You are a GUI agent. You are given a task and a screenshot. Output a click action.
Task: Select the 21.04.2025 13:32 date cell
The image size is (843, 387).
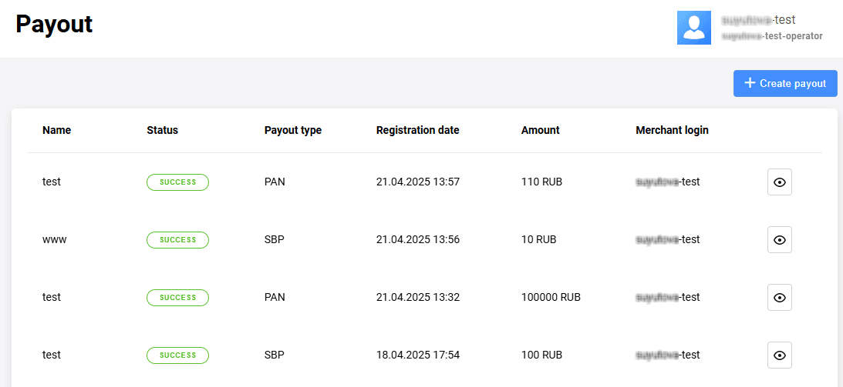pos(418,297)
